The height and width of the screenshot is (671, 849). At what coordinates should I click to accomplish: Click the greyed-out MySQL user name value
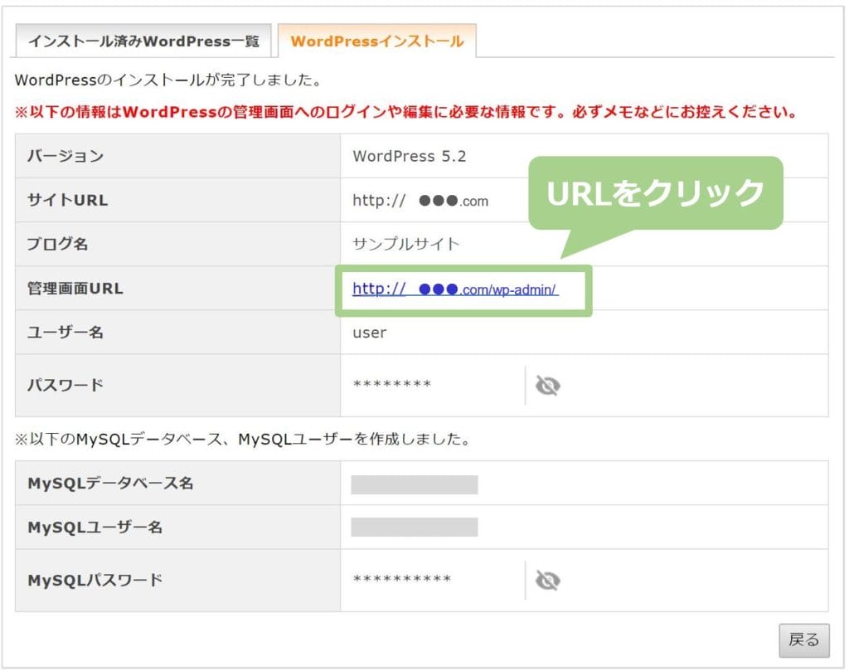pyautogui.click(x=414, y=528)
